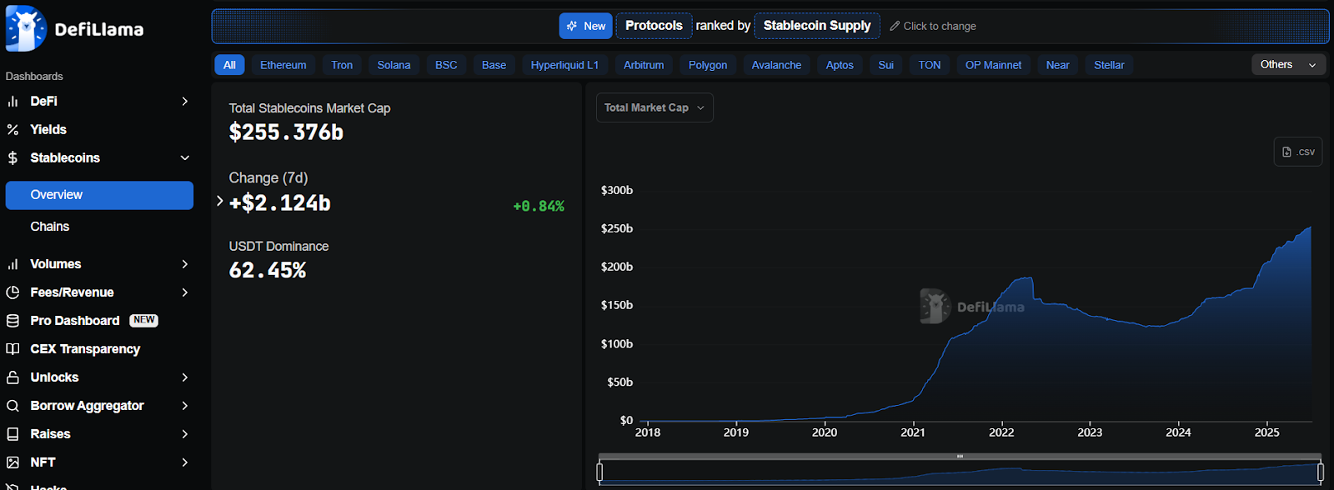
Task: Filter by Solana chain
Action: click(x=394, y=65)
